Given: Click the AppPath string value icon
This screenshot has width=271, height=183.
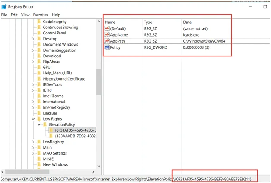Looking at the screenshot, I should pos(107,41).
